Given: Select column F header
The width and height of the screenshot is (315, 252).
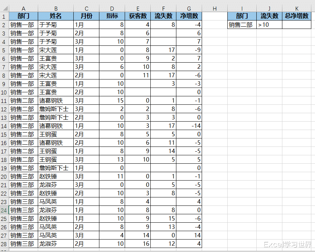Looking at the screenshot, I should click(164, 9).
